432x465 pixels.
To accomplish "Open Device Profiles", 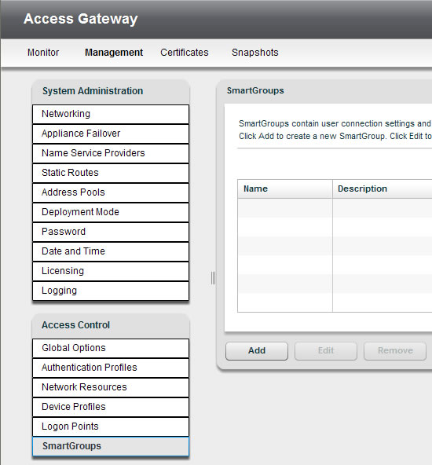I will point(111,407).
